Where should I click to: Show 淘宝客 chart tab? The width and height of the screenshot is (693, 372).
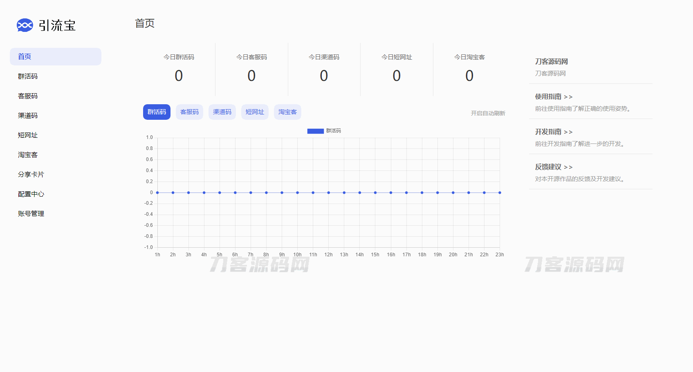tap(287, 112)
